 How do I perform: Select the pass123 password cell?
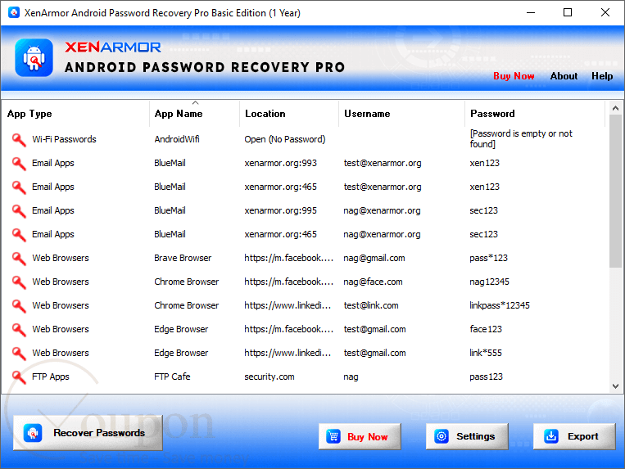pyautogui.click(x=486, y=377)
